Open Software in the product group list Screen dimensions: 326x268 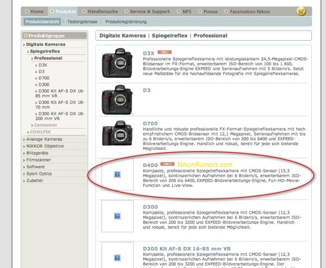click(34, 167)
